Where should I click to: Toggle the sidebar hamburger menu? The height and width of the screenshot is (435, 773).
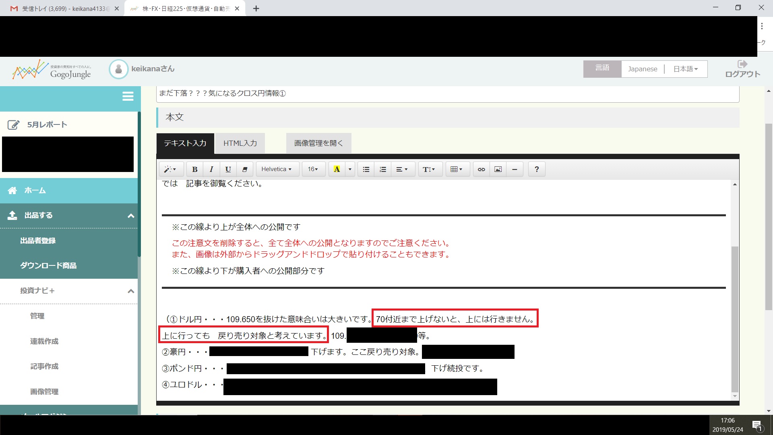pos(128,96)
